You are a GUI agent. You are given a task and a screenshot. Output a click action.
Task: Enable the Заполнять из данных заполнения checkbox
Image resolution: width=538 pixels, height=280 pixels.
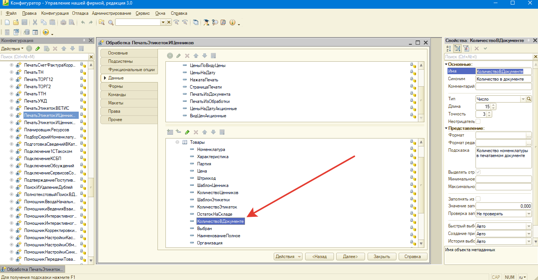(x=478, y=199)
